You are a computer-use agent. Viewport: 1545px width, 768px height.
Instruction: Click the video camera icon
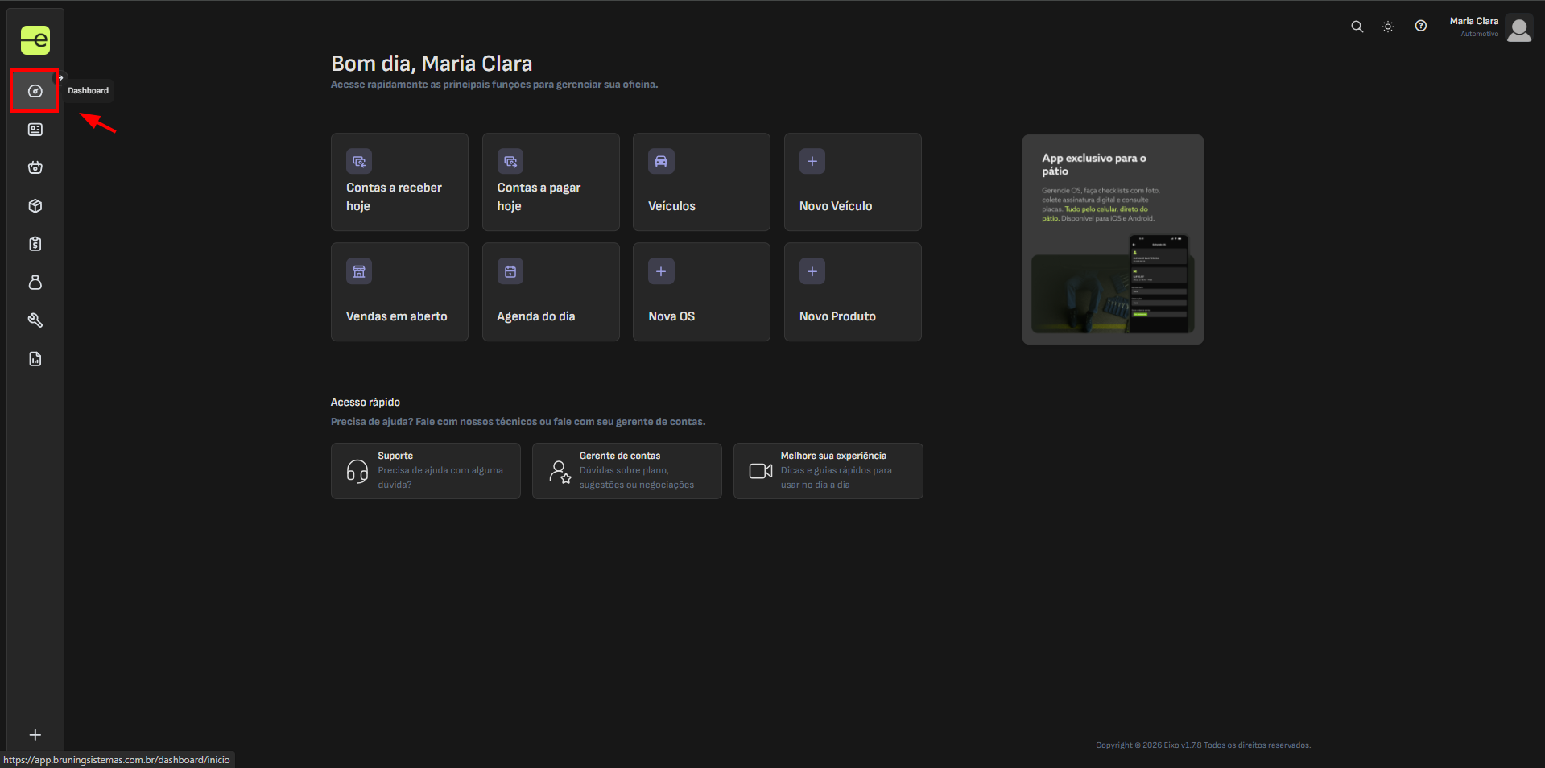[761, 471]
